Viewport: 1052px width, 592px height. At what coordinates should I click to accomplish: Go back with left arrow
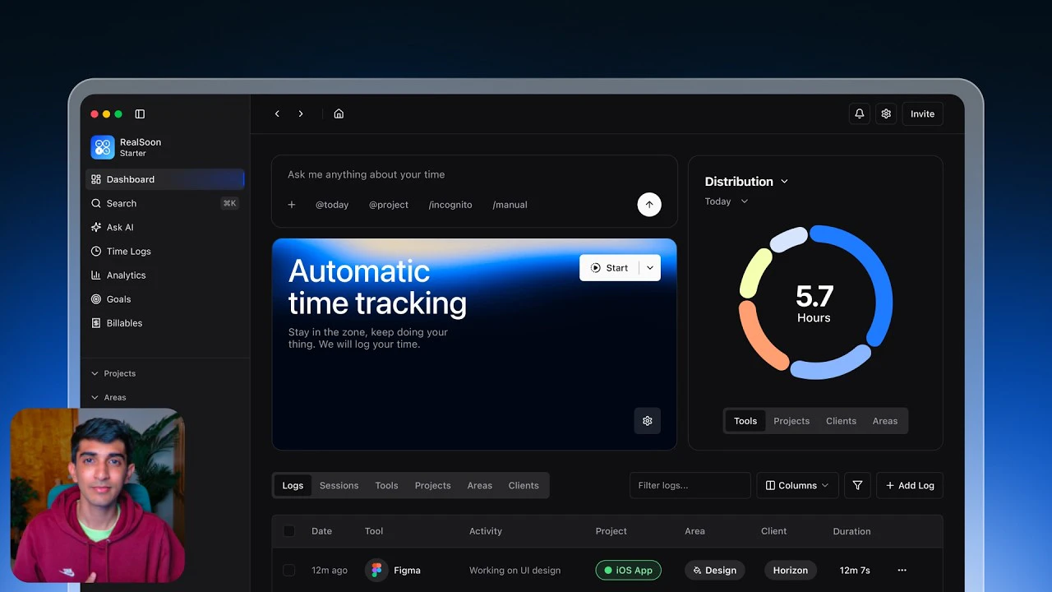coord(277,114)
